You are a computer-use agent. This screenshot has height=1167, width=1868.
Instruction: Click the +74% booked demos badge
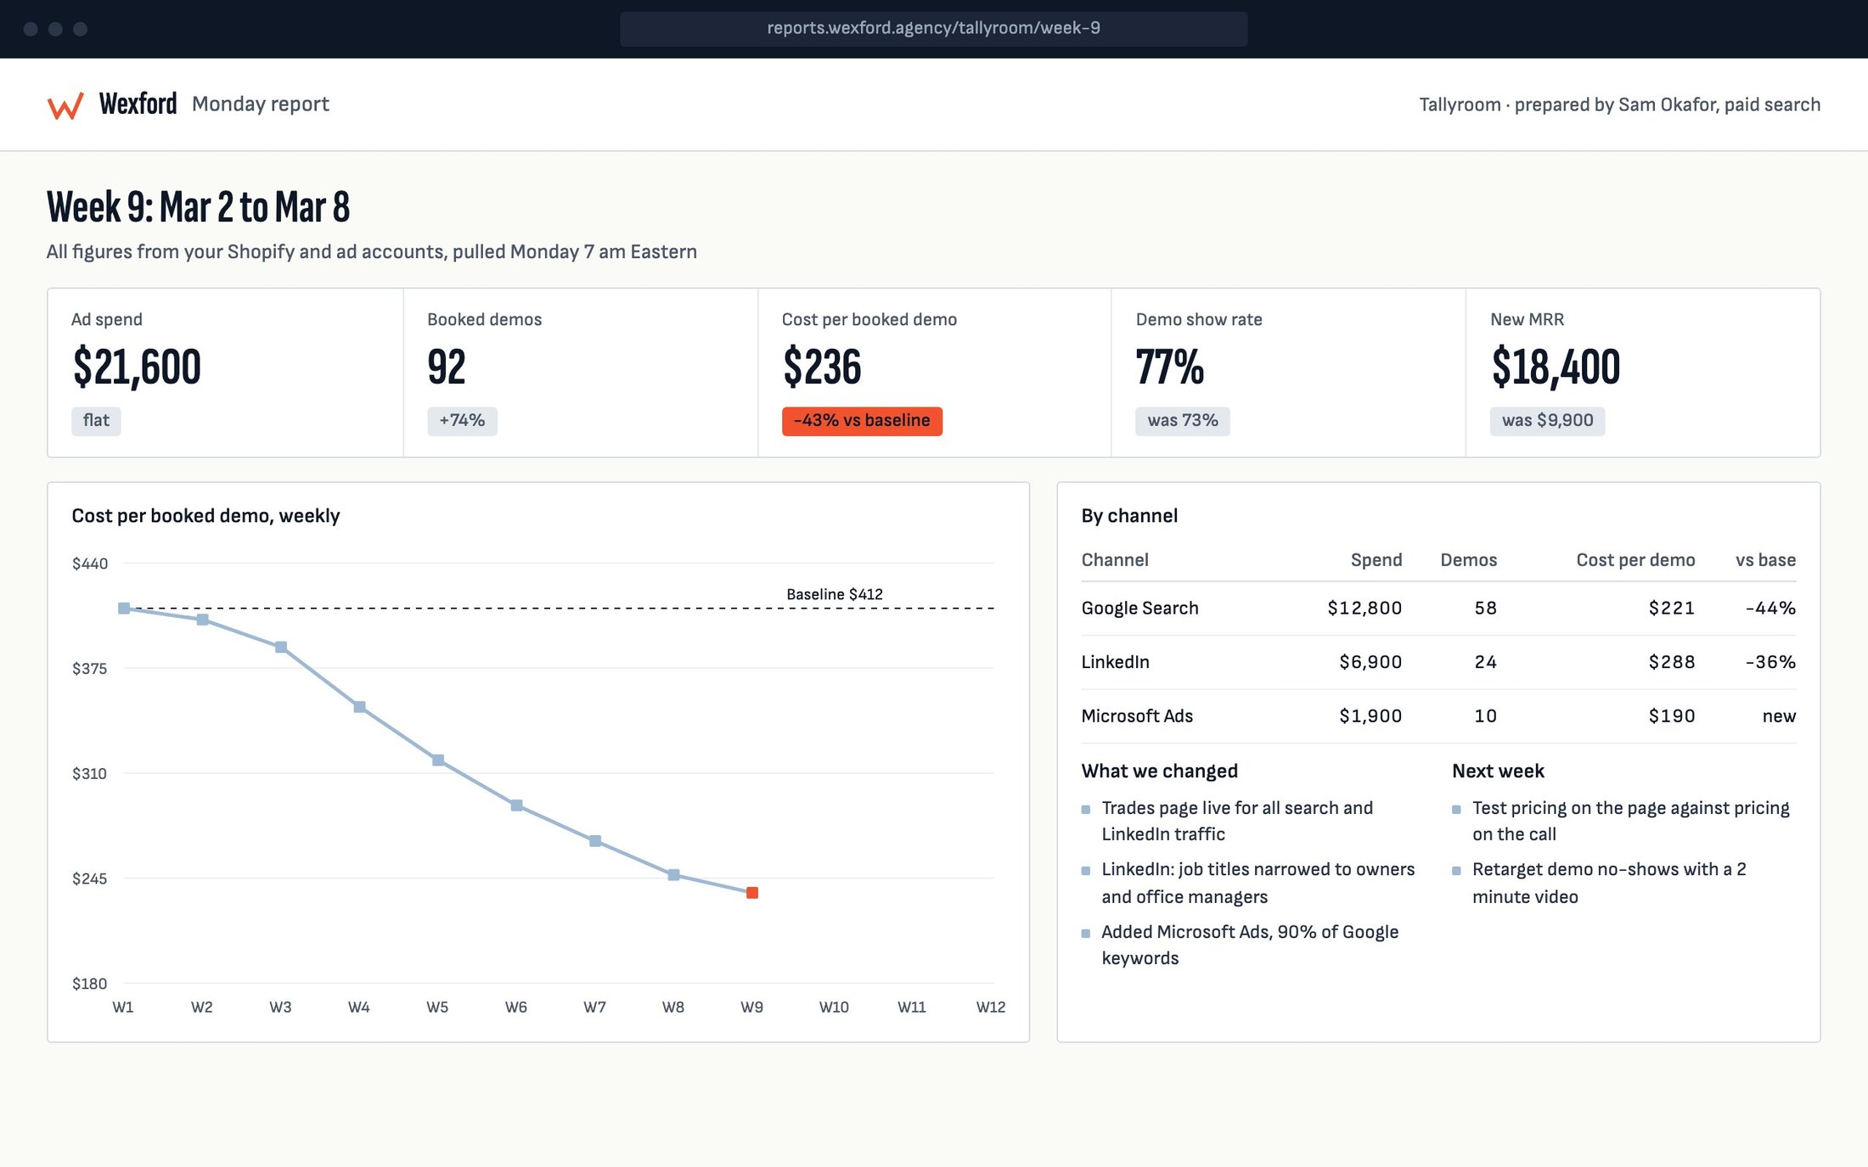coord(462,421)
